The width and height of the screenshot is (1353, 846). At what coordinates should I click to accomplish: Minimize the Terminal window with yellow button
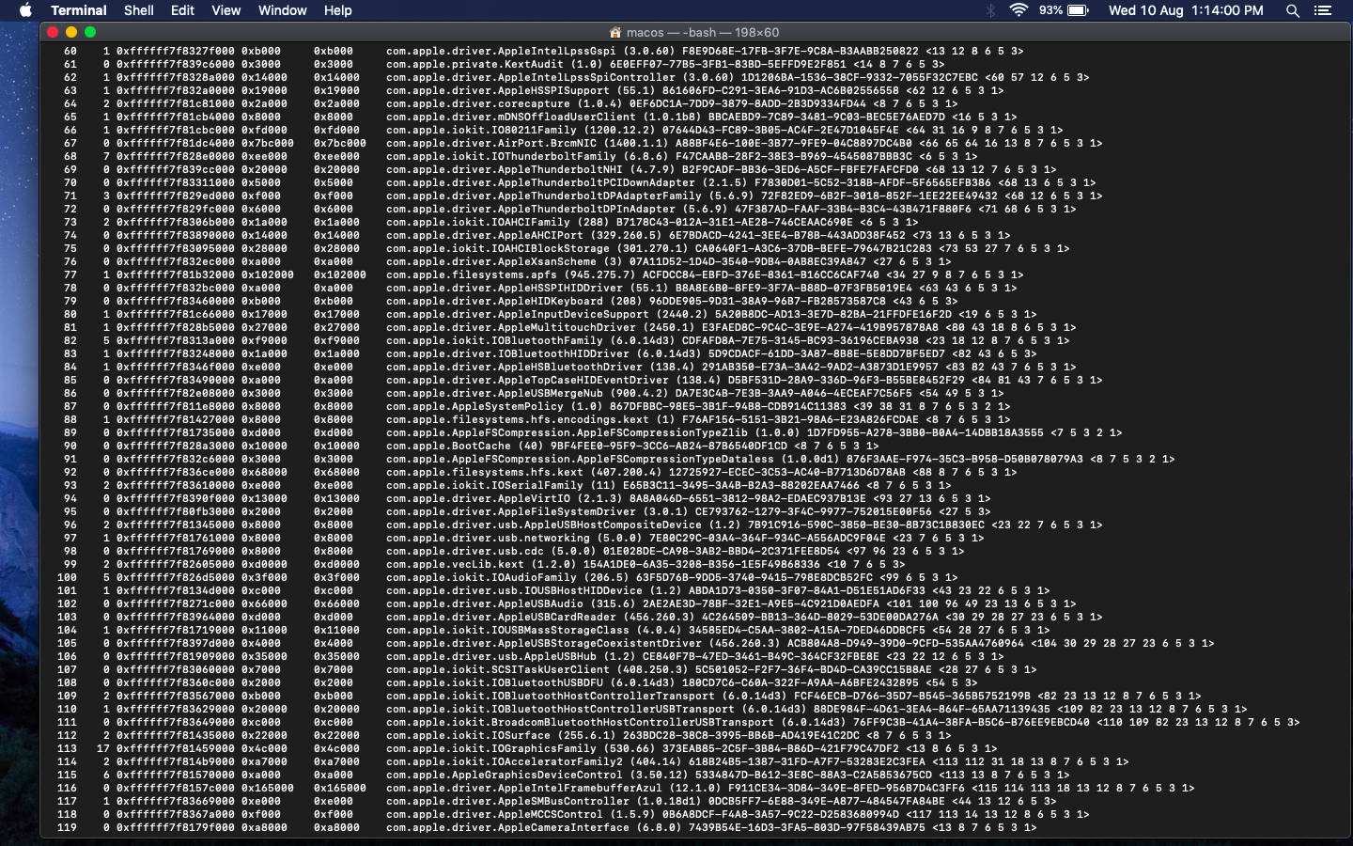click(x=71, y=32)
